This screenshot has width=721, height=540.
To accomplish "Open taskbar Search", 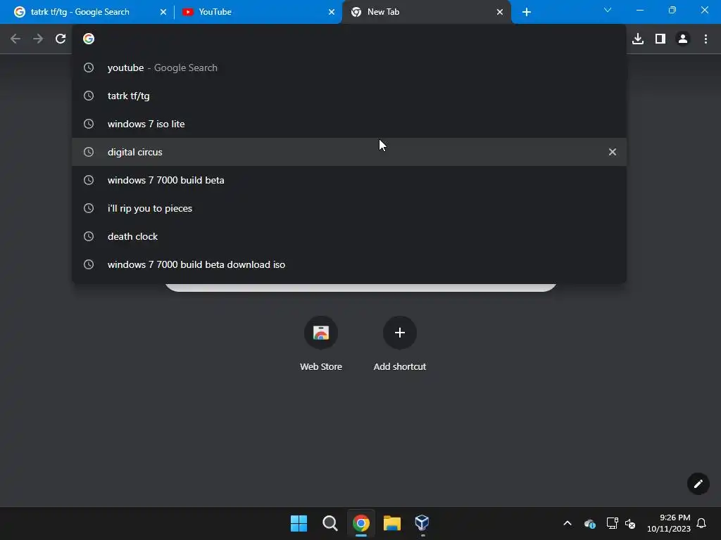I will (x=330, y=523).
